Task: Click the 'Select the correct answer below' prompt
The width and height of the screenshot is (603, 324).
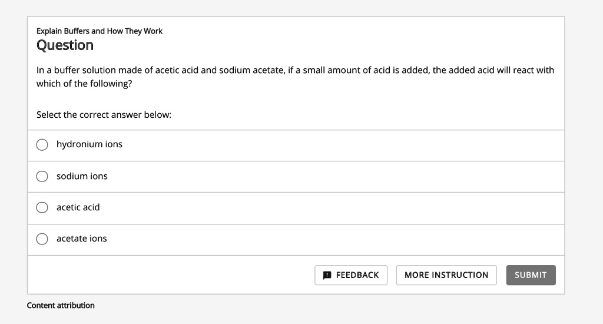Action: (x=104, y=115)
